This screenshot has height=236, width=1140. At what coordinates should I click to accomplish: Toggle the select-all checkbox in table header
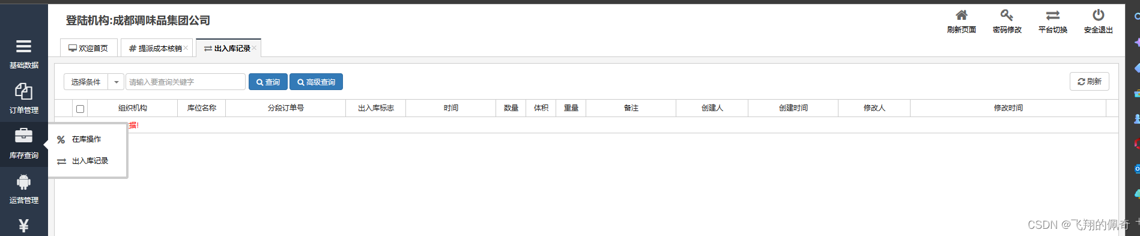pos(80,109)
